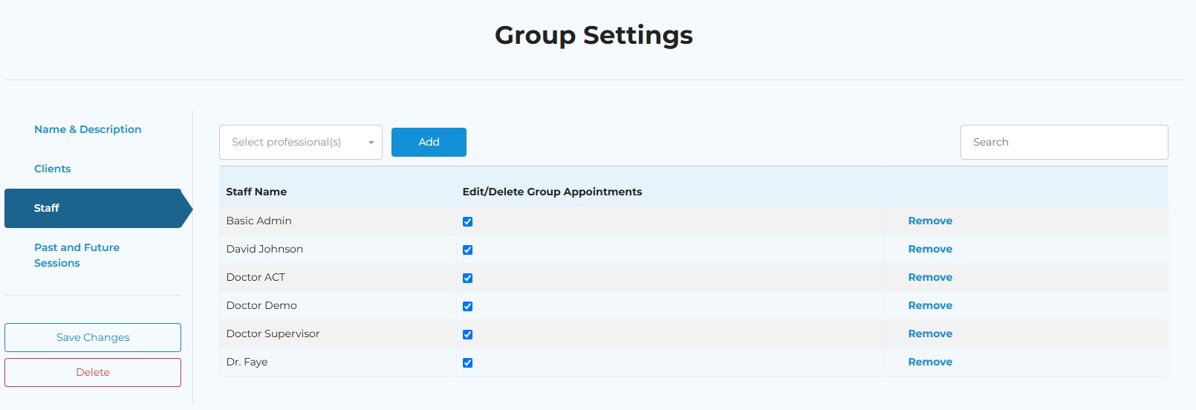Toggle David Johnson's group appointments checkbox
The width and height of the screenshot is (1196, 410).
467,250
